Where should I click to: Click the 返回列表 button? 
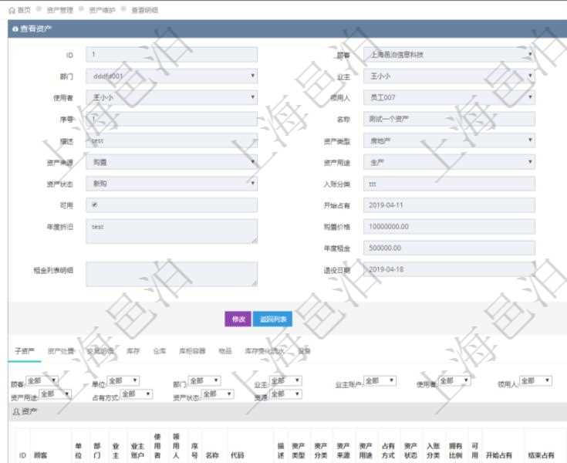tap(272, 319)
